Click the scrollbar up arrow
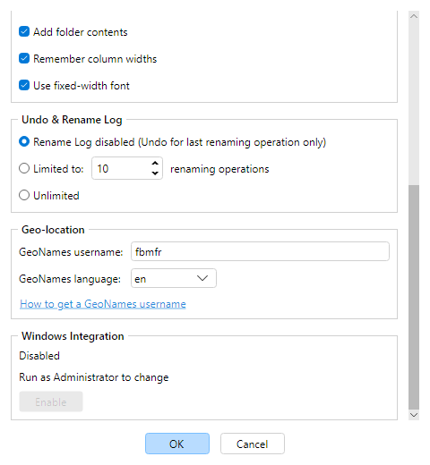This screenshot has width=430, height=465. point(414,16)
